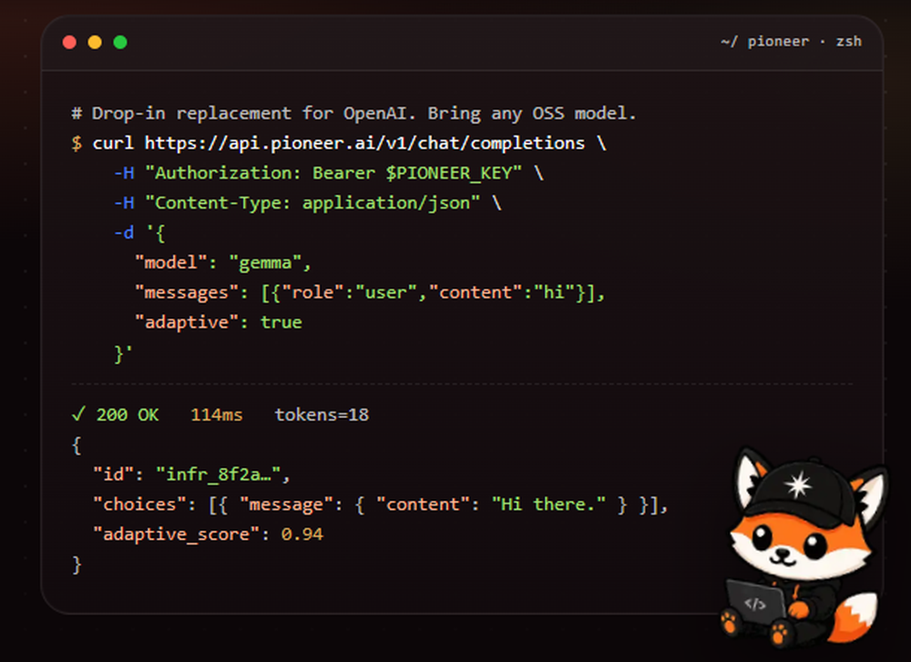Image resolution: width=911 pixels, height=662 pixels.
Task: Click the laptop code symbol on fox
Action: (755, 604)
